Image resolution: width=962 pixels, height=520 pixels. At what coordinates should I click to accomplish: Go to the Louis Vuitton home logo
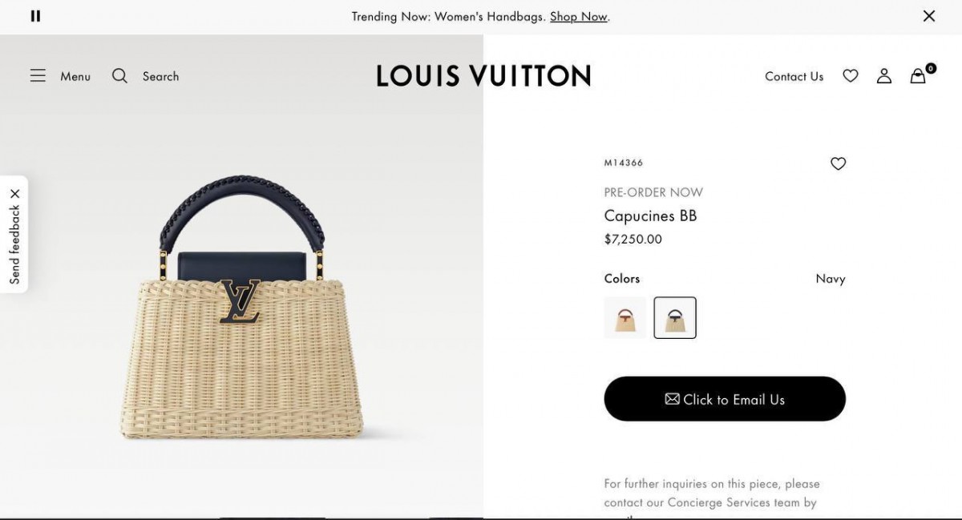tap(483, 76)
